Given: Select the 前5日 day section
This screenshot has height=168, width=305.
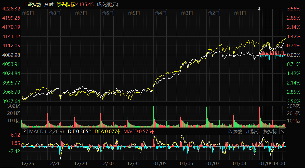Looking at the screenshot, I should tap(134, 13).
